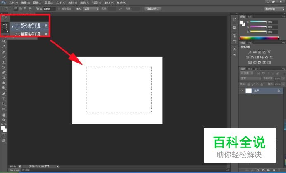The height and width of the screenshot is (173, 286).
Task: Open the 图层(L) Layer menu
Action: [x=49, y=3]
